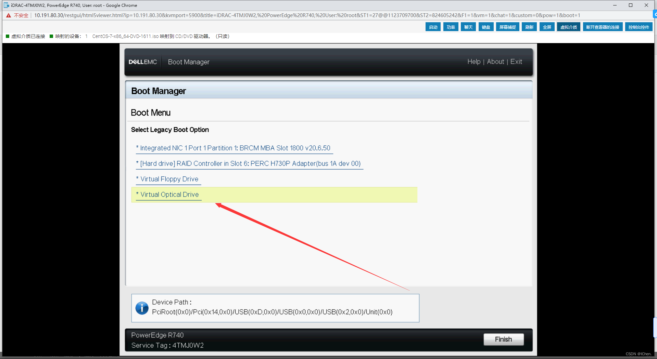
Task: Click the 虚拟介质已连接 green status indicator
Action: point(8,36)
